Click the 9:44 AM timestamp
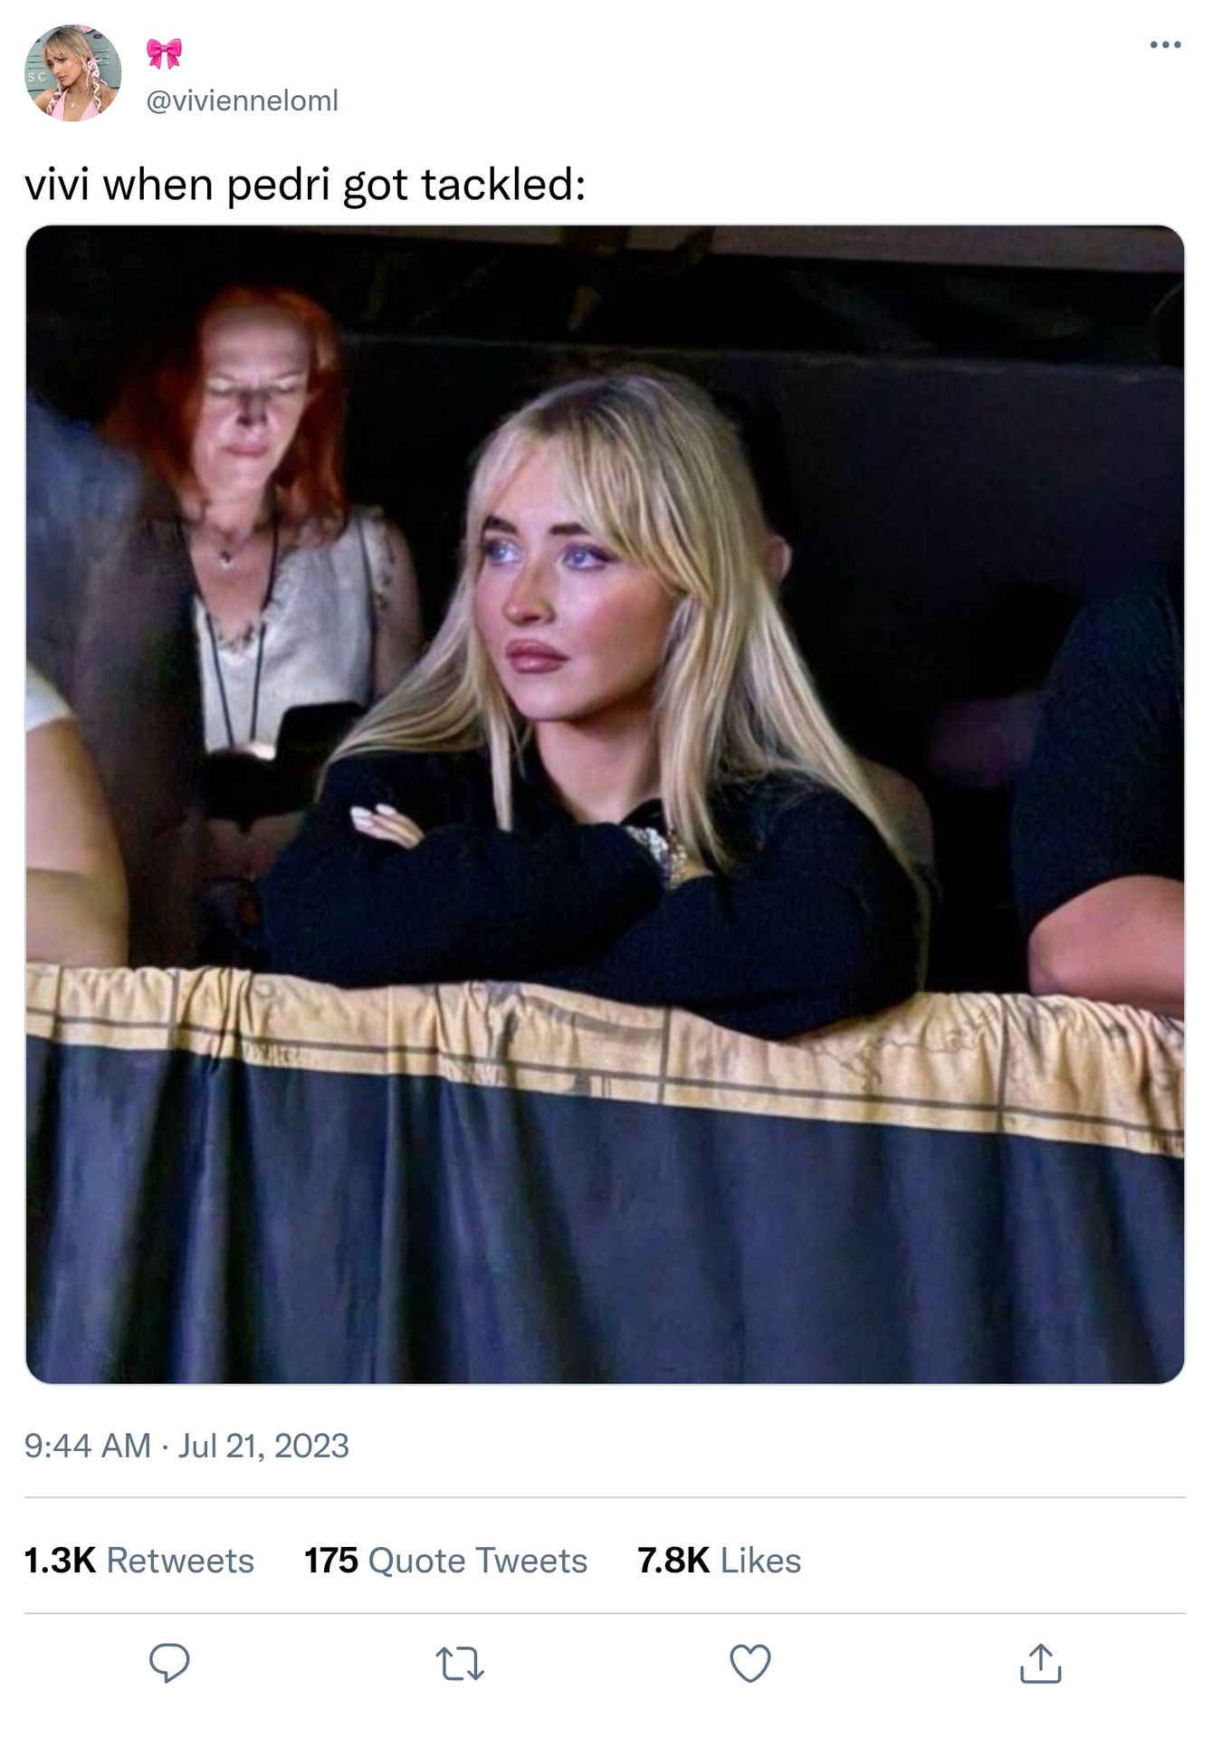The image size is (1212, 1738). pos(88,1446)
